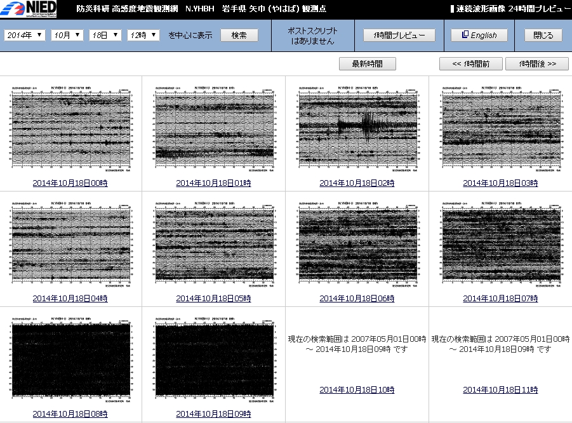The height and width of the screenshot is (423, 572).
Task: Open the 02時 waveform thumbnail with earthquake signal
Action: [357, 129]
